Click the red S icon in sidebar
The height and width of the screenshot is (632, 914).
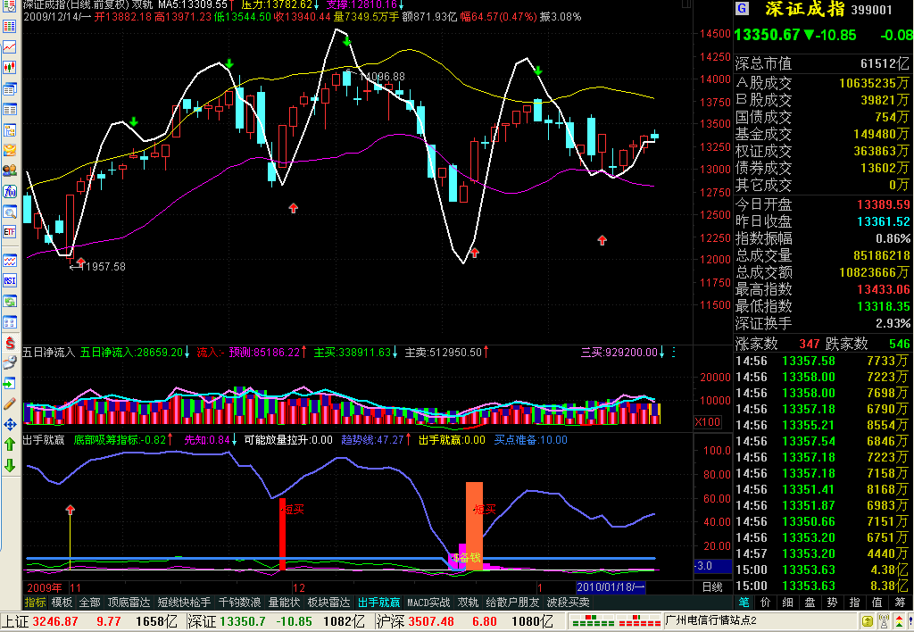pos(9,343)
